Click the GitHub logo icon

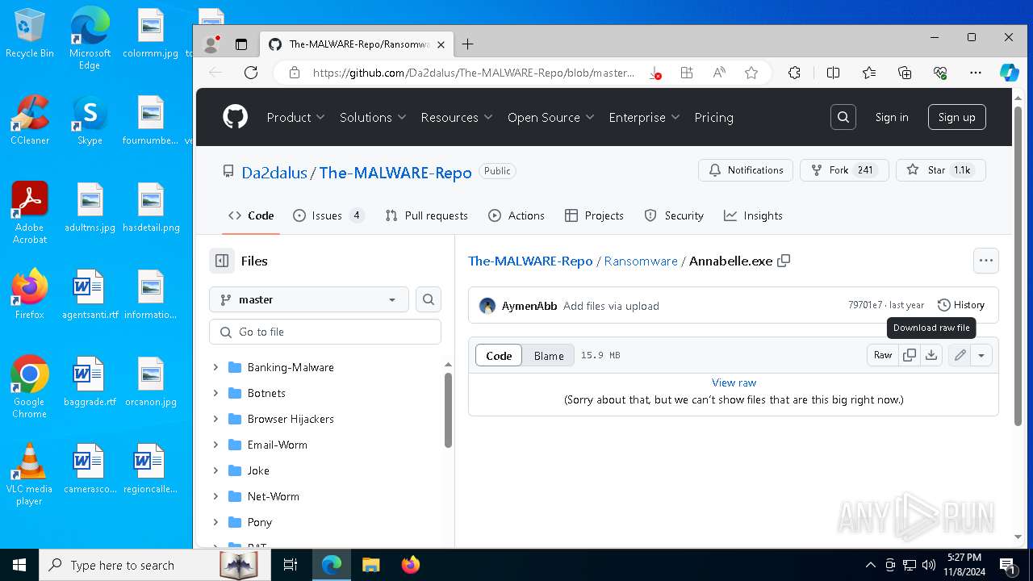(235, 117)
